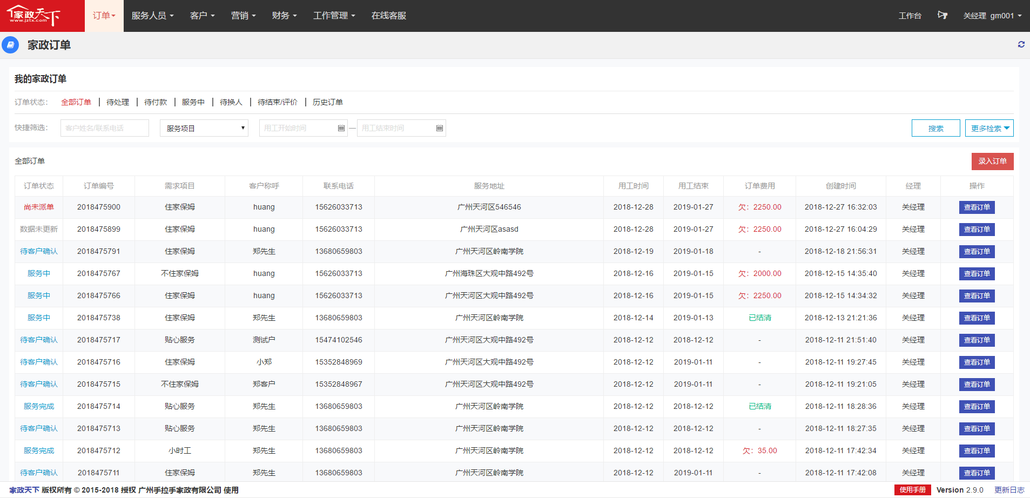Click the 订单编号 column header
Image resolution: width=1030 pixels, height=498 pixels.
pos(99,186)
